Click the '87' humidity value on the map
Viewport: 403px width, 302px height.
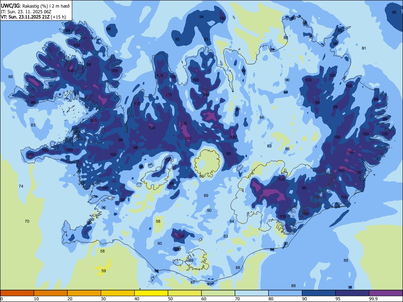(x=193, y=283)
